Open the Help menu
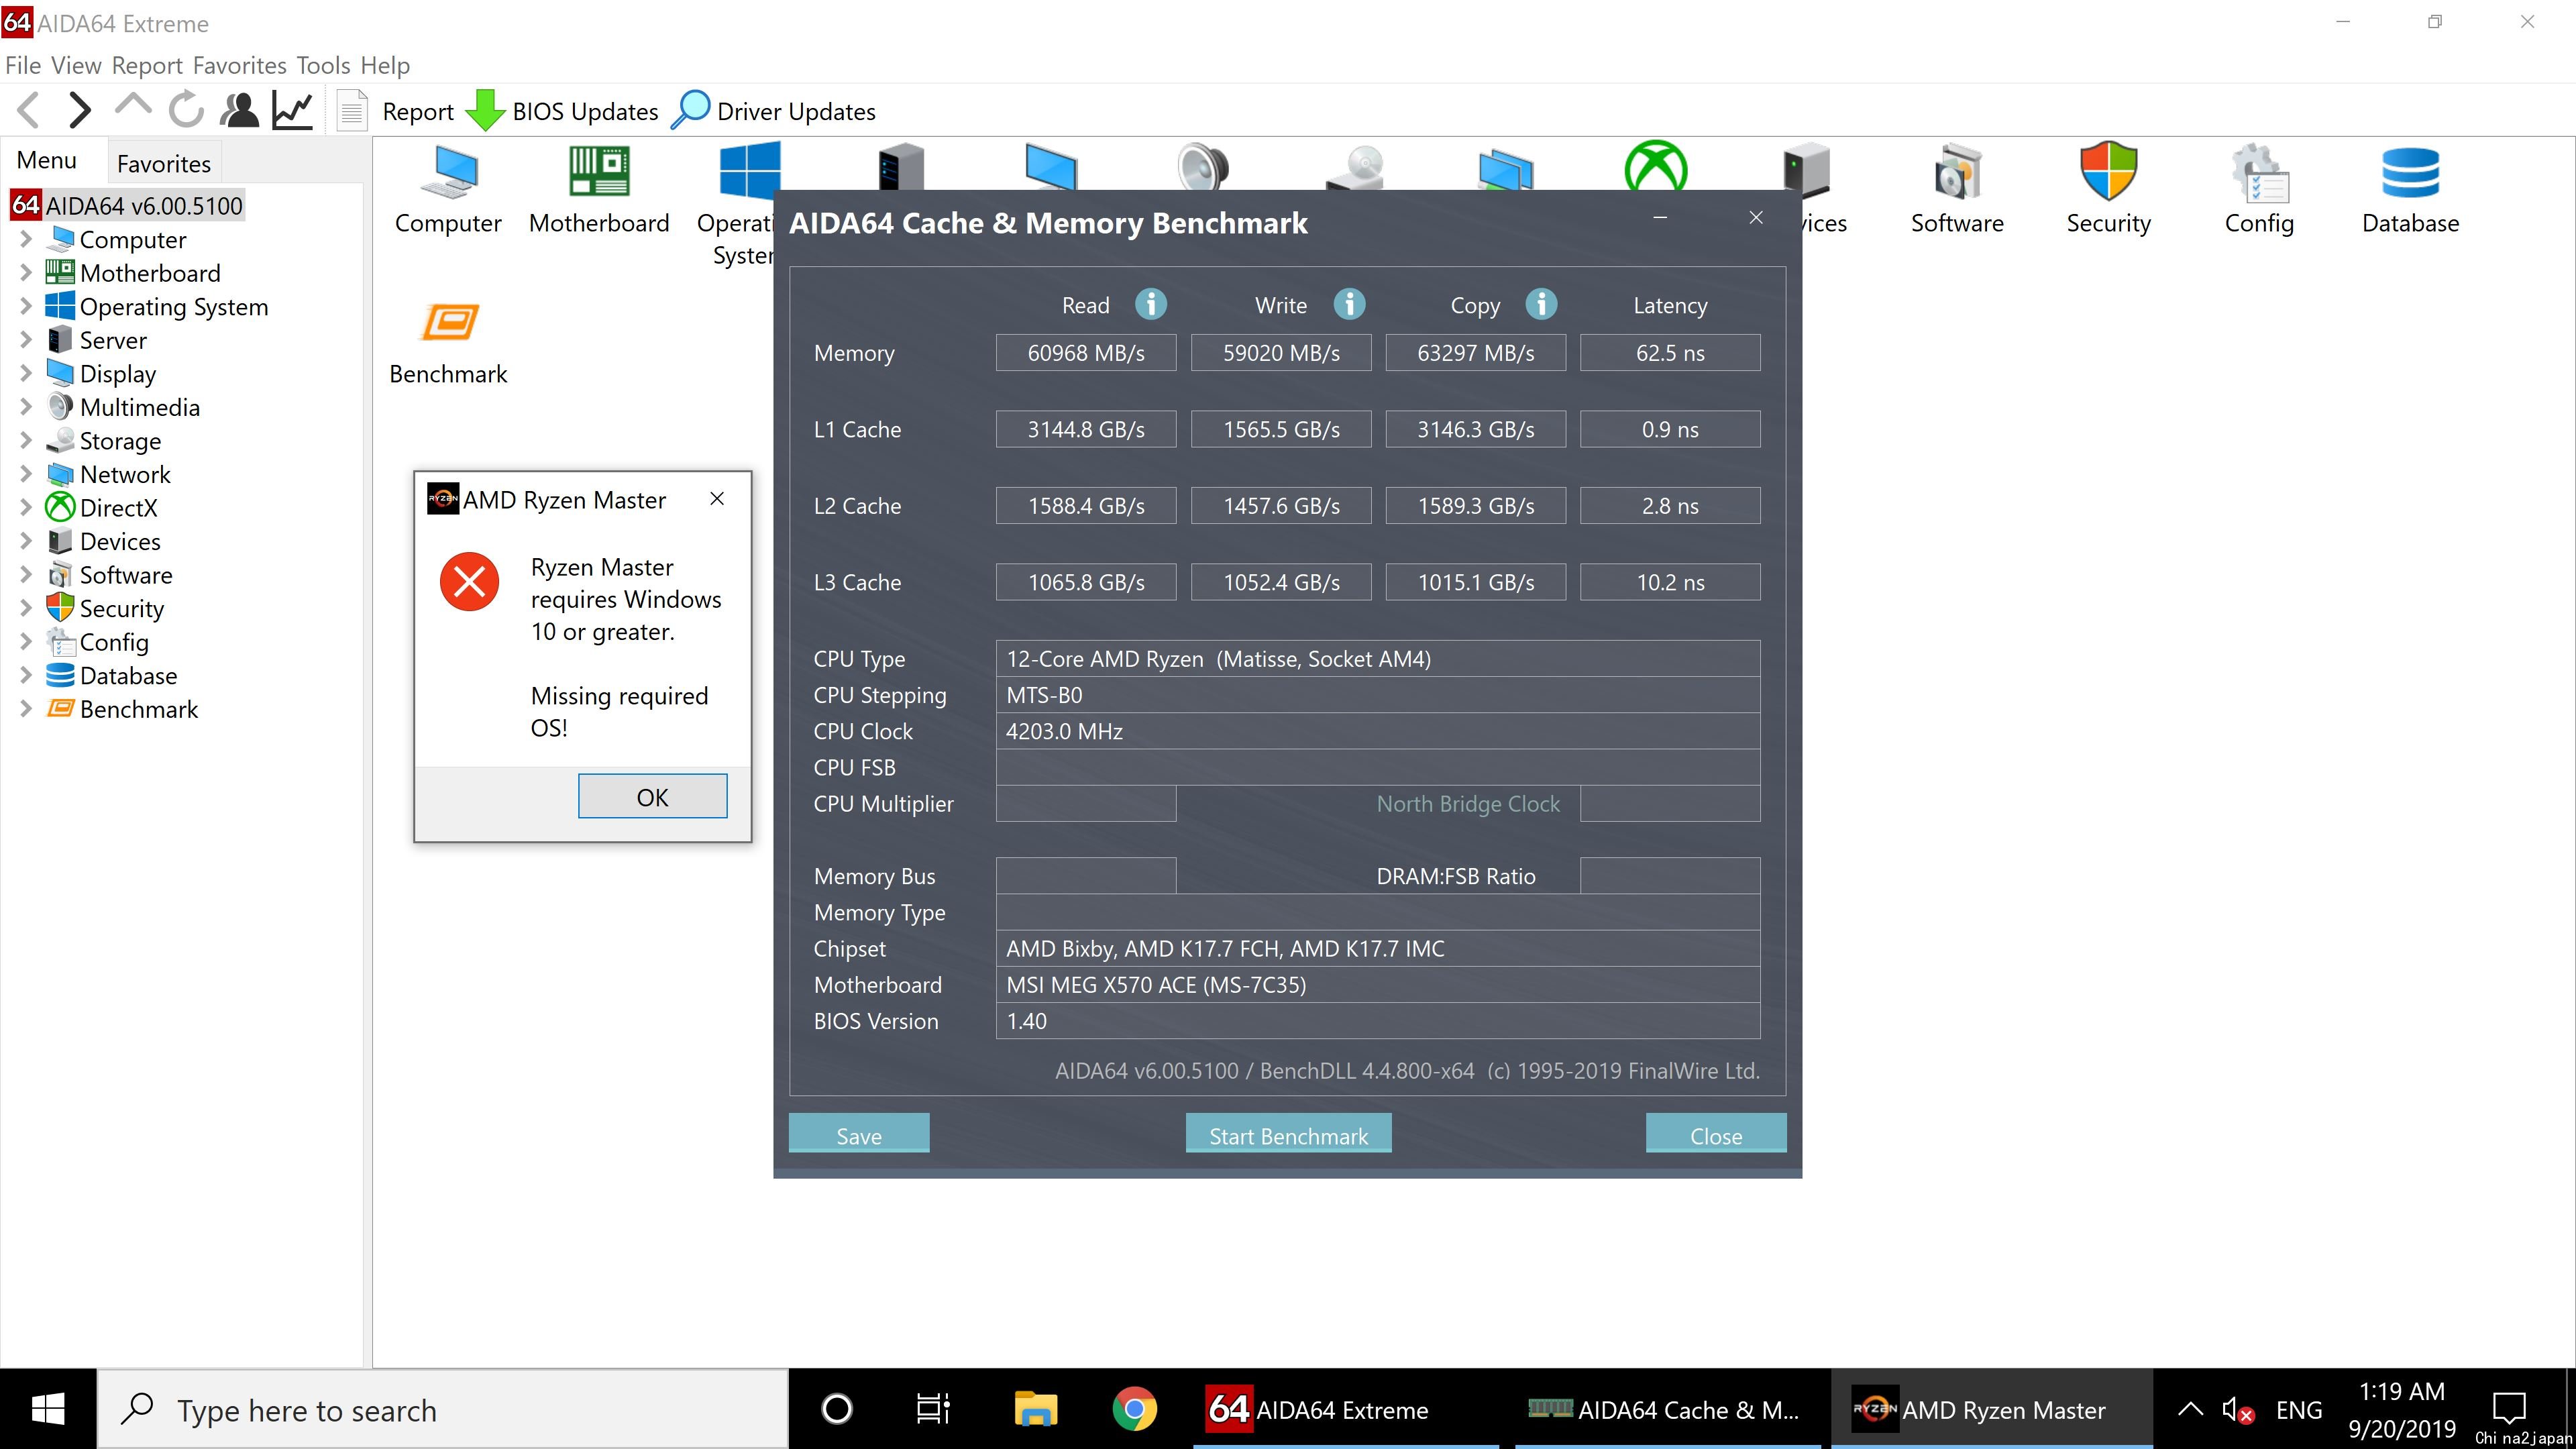The image size is (2576, 1449). coord(385,65)
